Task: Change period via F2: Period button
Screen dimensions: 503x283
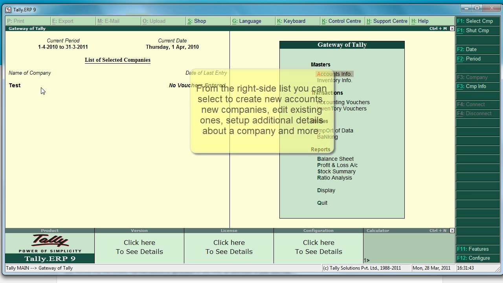Action: click(x=478, y=59)
